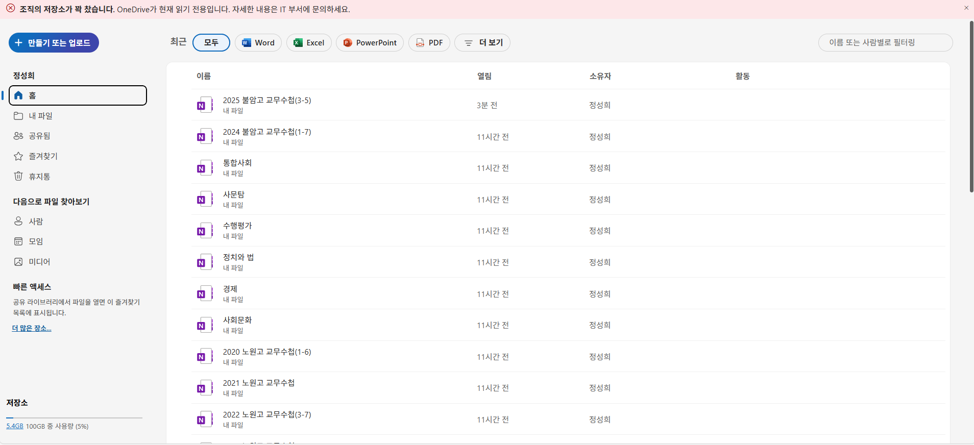Click 3분 전 opened time
The width and height of the screenshot is (974, 445).
pos(487,105)
